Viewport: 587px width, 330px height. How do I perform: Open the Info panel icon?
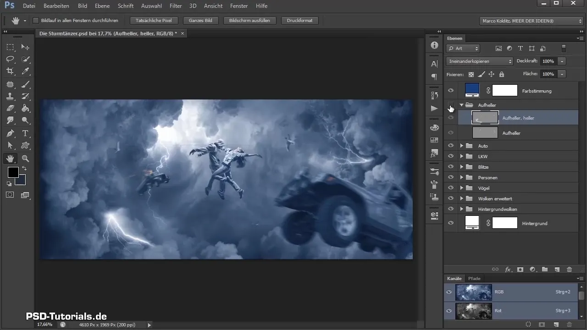(x=434, y=45)
